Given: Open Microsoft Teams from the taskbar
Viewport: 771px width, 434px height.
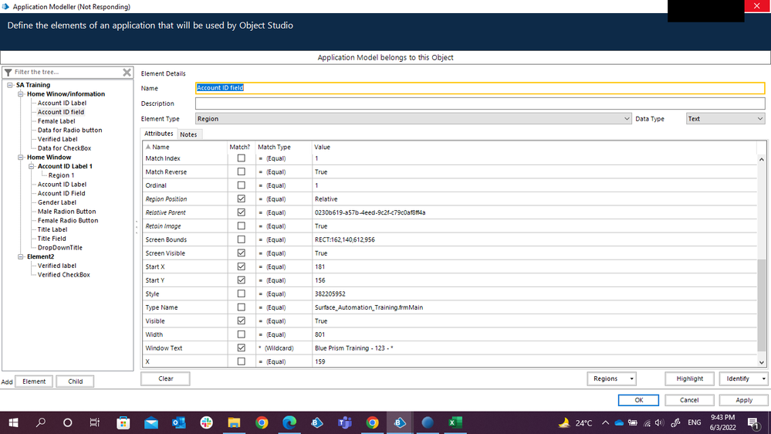Looking at the screenshot, I should 344,422.
